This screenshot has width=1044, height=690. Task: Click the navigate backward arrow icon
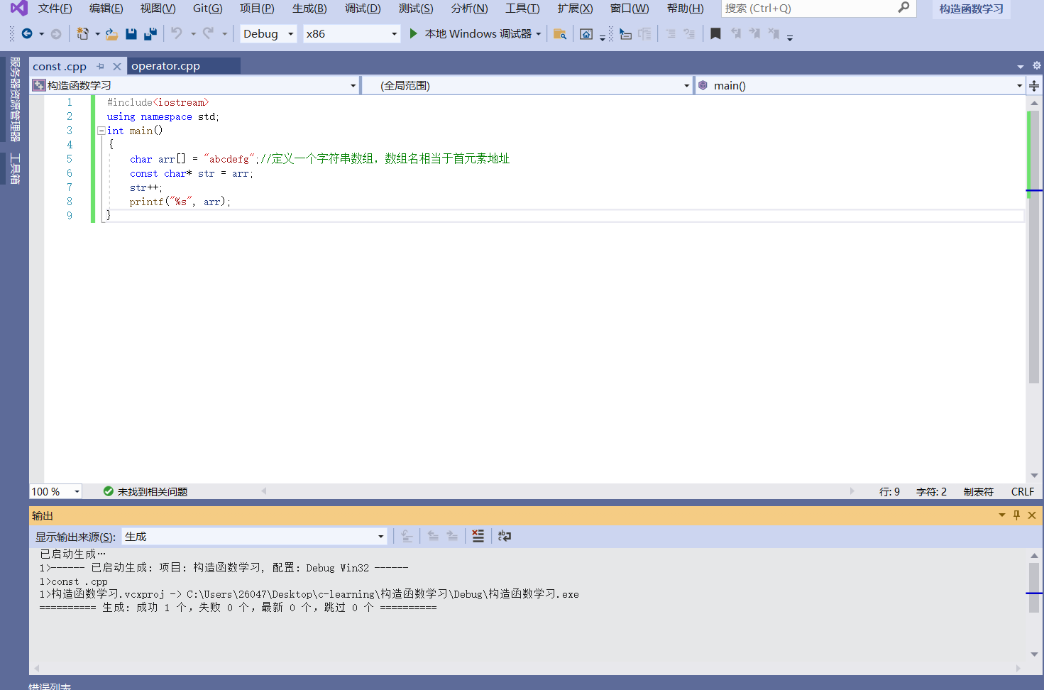(27, 33)
